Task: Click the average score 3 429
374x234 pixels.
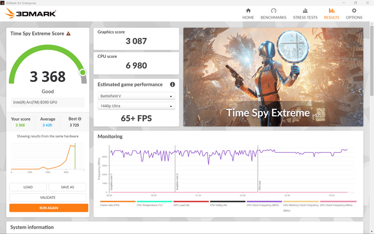Action: pos(47,125)
